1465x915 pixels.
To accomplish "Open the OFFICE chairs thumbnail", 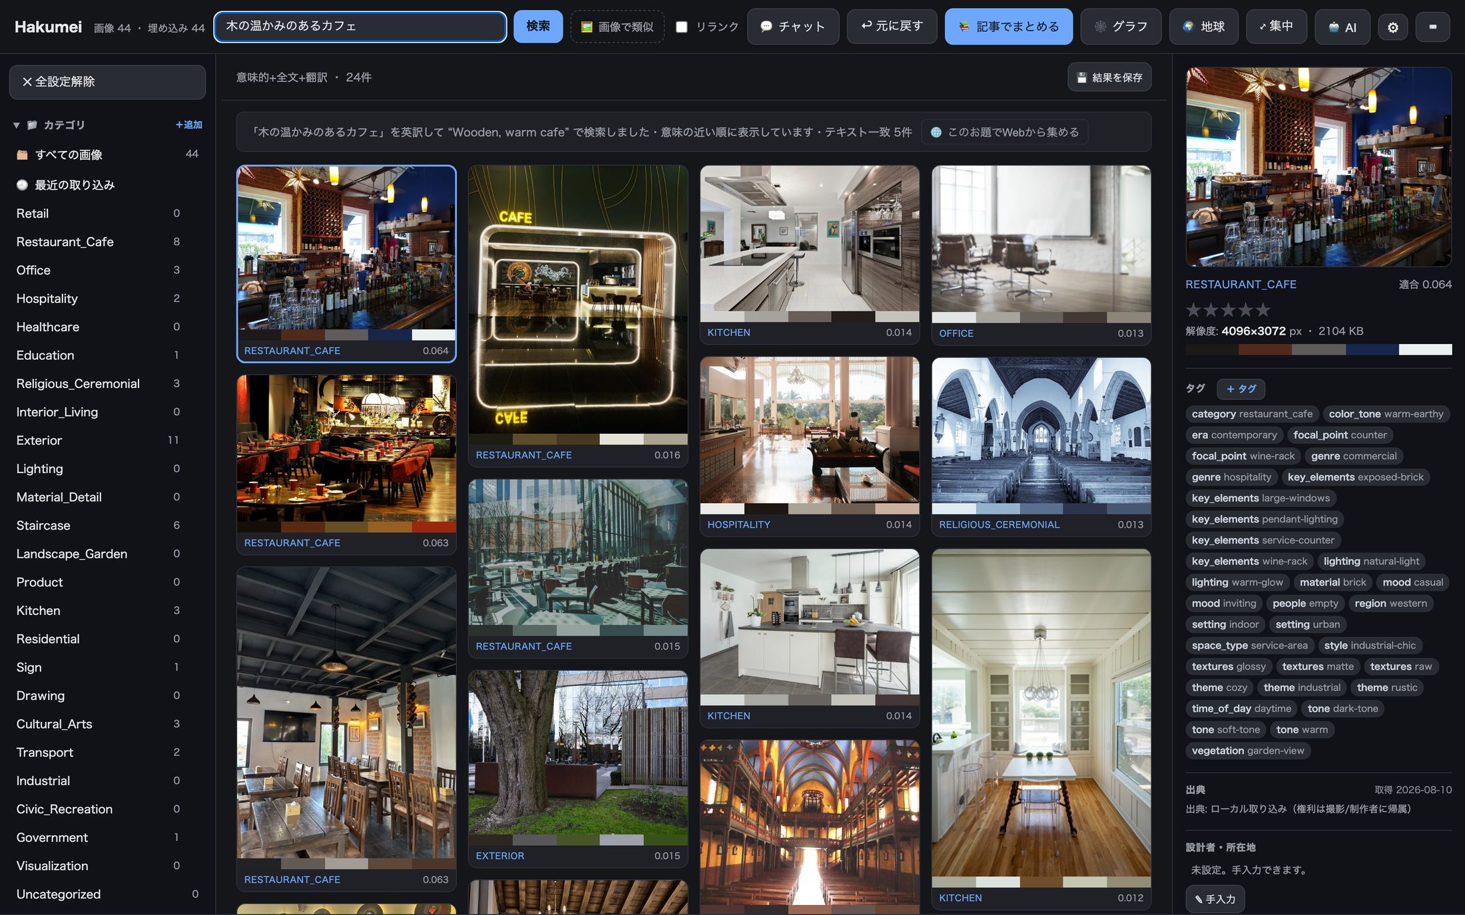I will tap(1041, 240).
